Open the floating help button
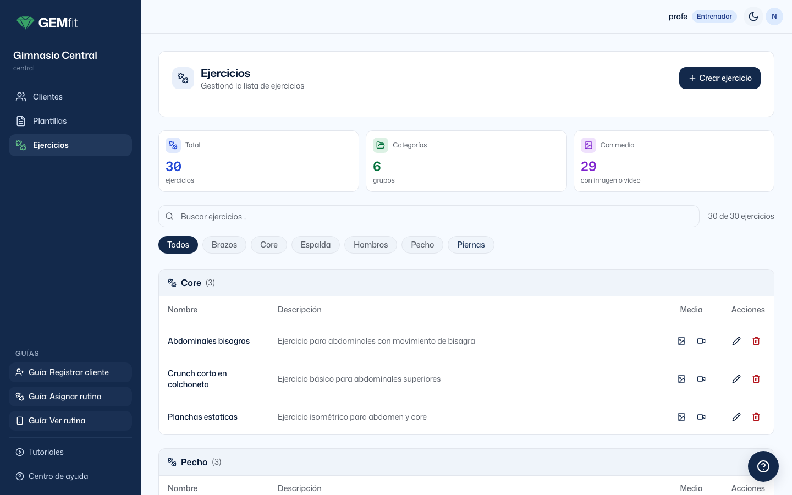The width and height of the screenshot is (792, 495). pyautogui.click(x=763, y=466)
